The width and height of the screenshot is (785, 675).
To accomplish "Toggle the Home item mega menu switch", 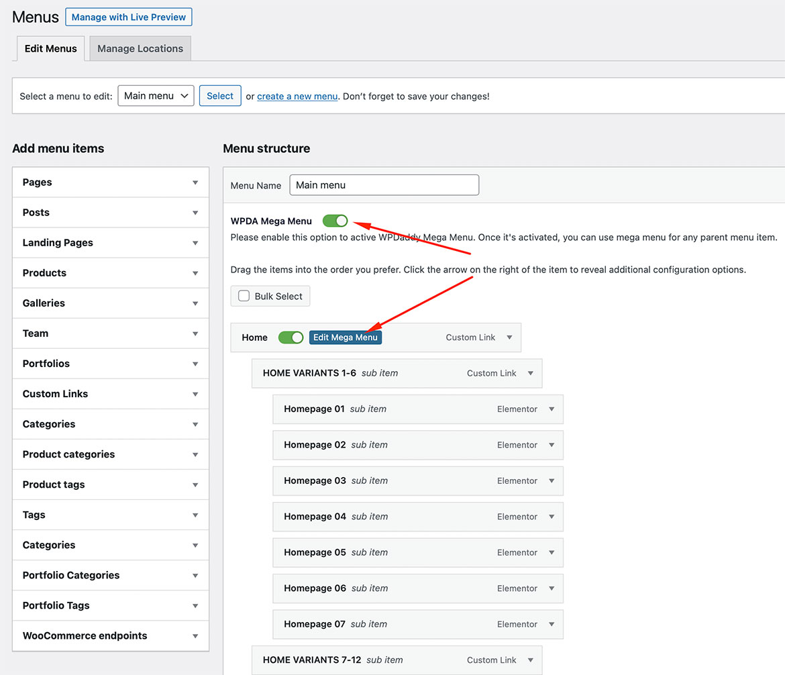I will [x=291, y=337].
